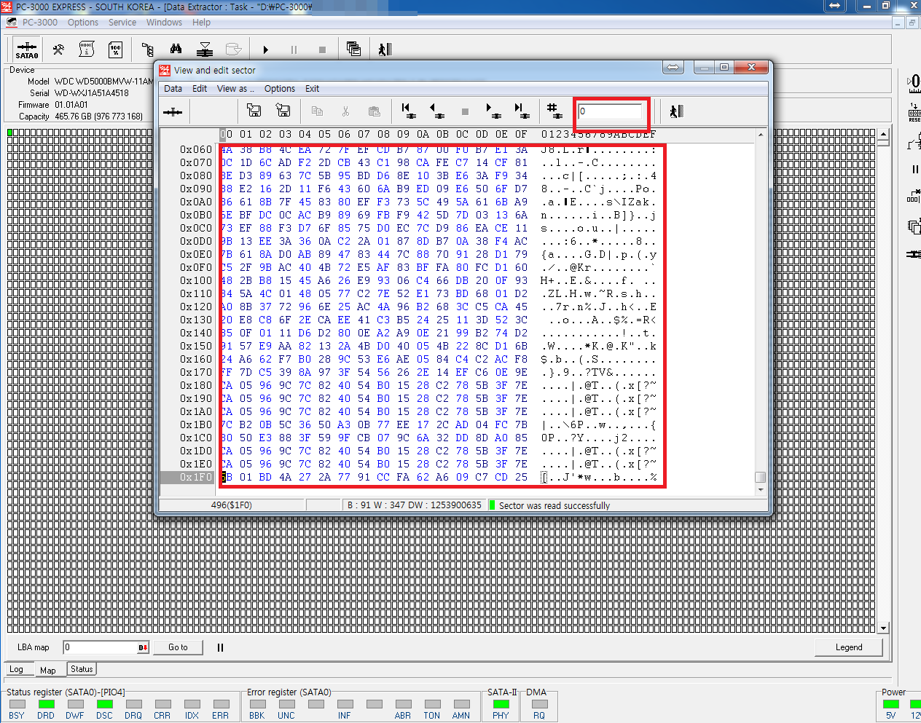Open the Data menu in sector editor
This screenshot has height=723, width=921.
173,89
